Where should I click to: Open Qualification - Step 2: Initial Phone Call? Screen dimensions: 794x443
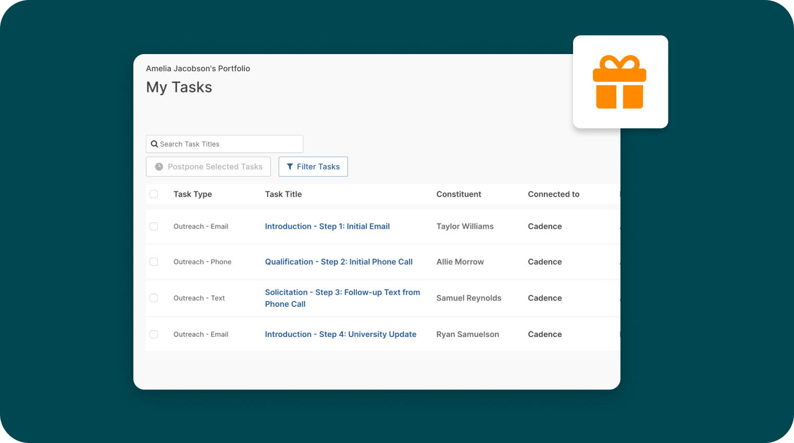click(339, 262)
